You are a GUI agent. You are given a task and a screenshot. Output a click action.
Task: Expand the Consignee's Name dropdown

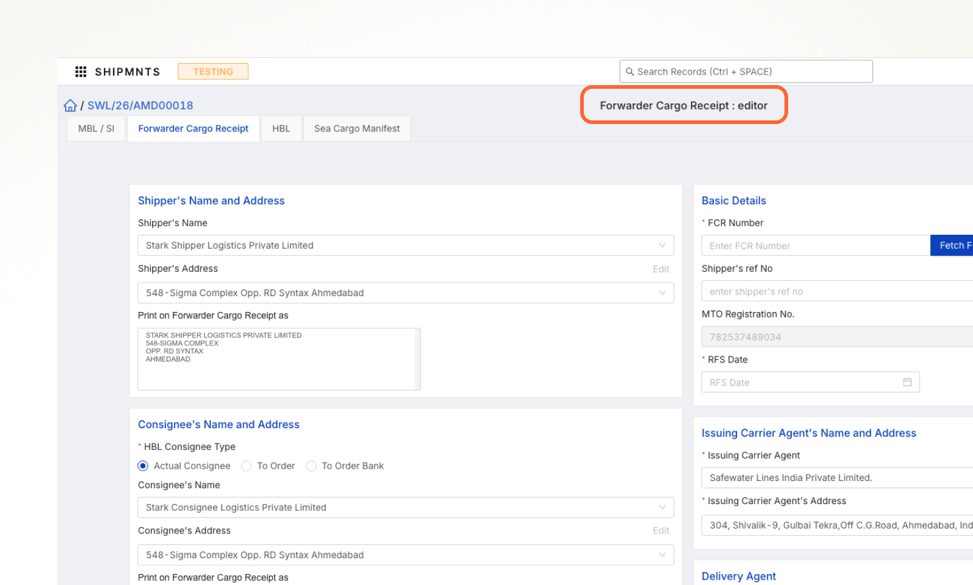click(x=662, y=508)
